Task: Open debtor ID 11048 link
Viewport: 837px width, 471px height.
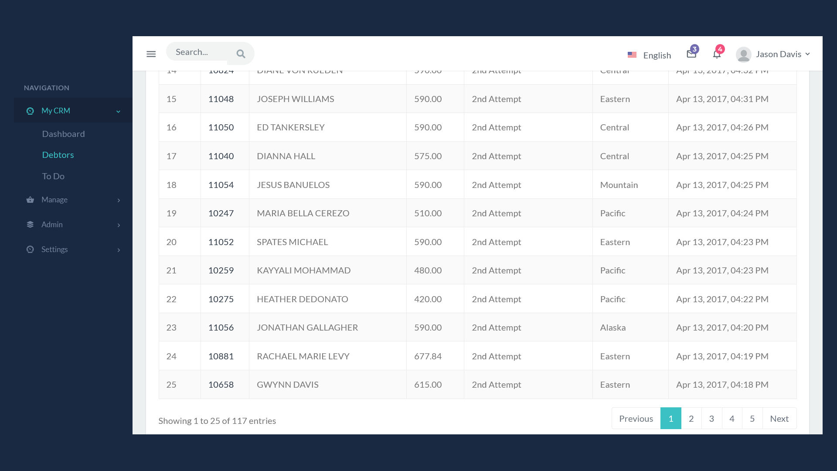Action: [x=221, y=99]
